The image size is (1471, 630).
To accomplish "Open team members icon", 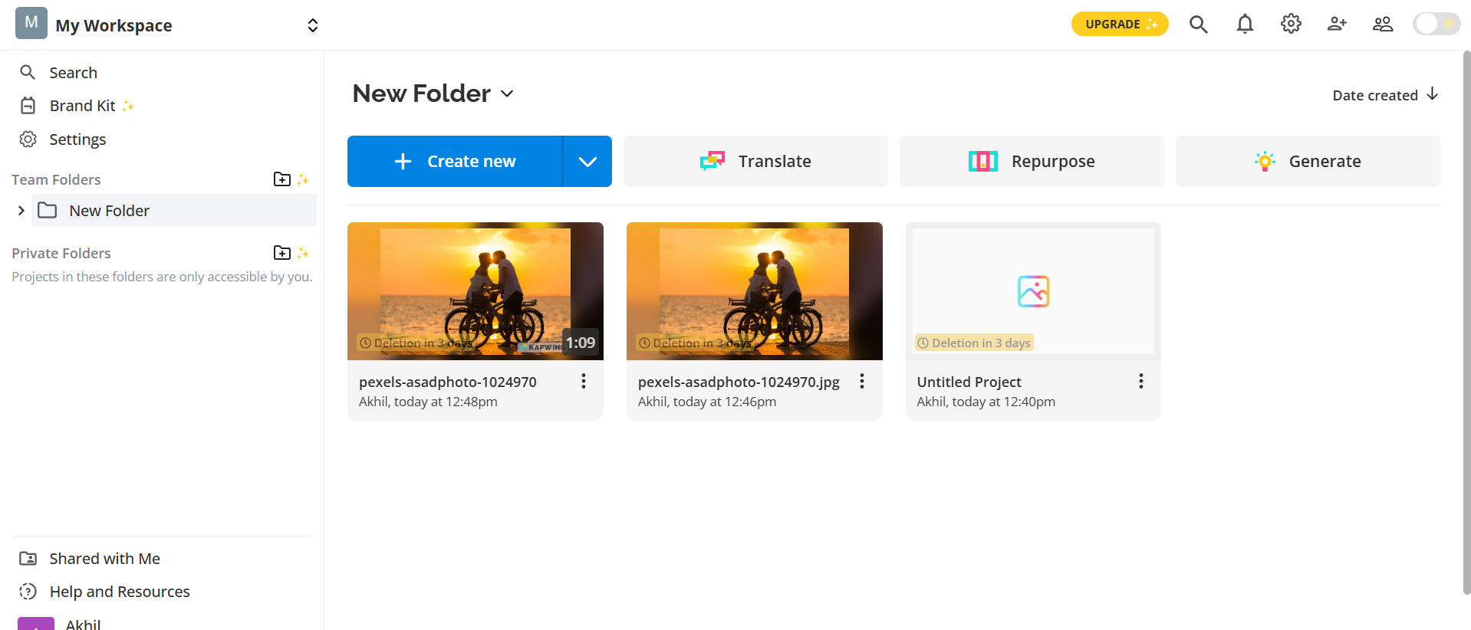I will [1383, 25].
